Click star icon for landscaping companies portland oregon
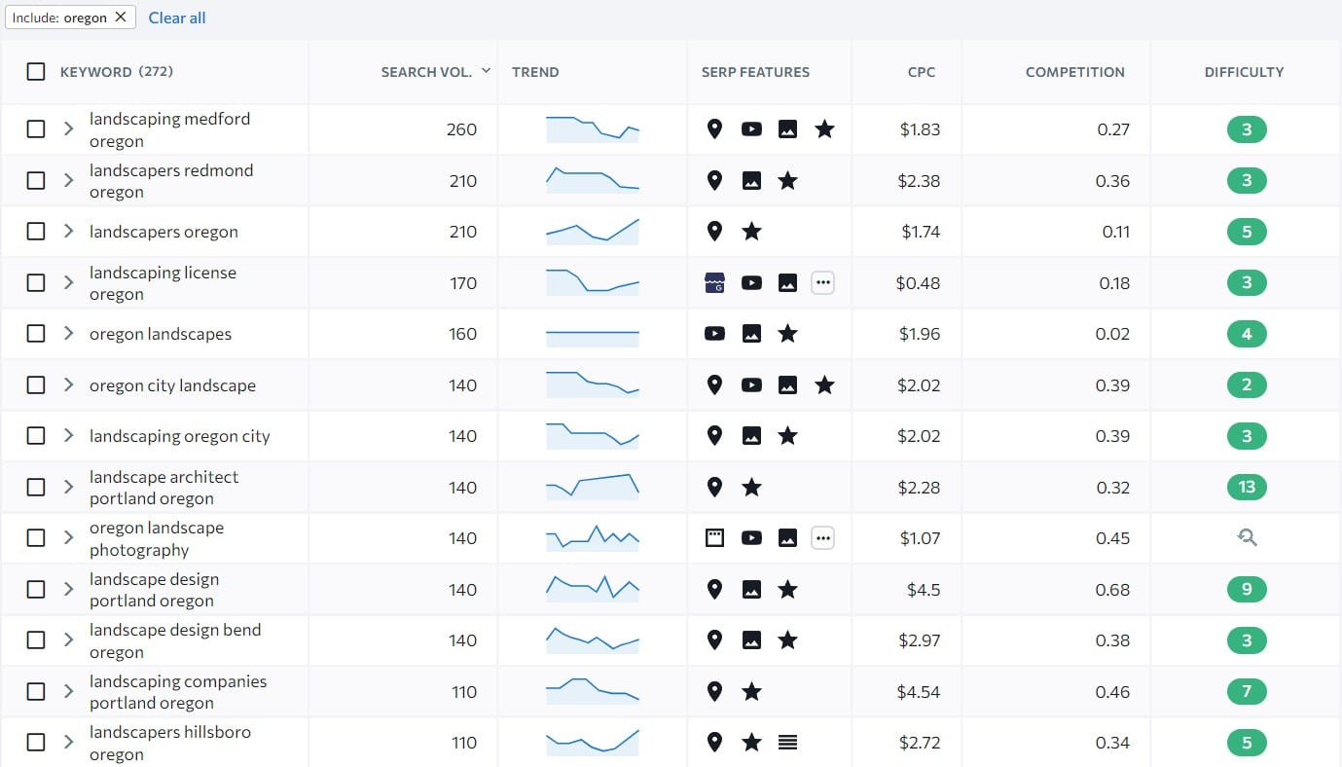The width and height of the screenshot is (1342, 767). pyautogui.click(x=751, y=692)
